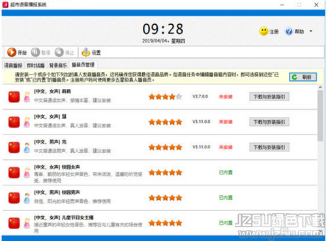Select the voice name [中文, 女声] 校园女声
Screen dimensions: 326x241
click(57, 167)
